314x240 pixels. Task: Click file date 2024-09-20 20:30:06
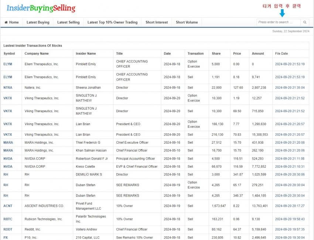(290, 175)
